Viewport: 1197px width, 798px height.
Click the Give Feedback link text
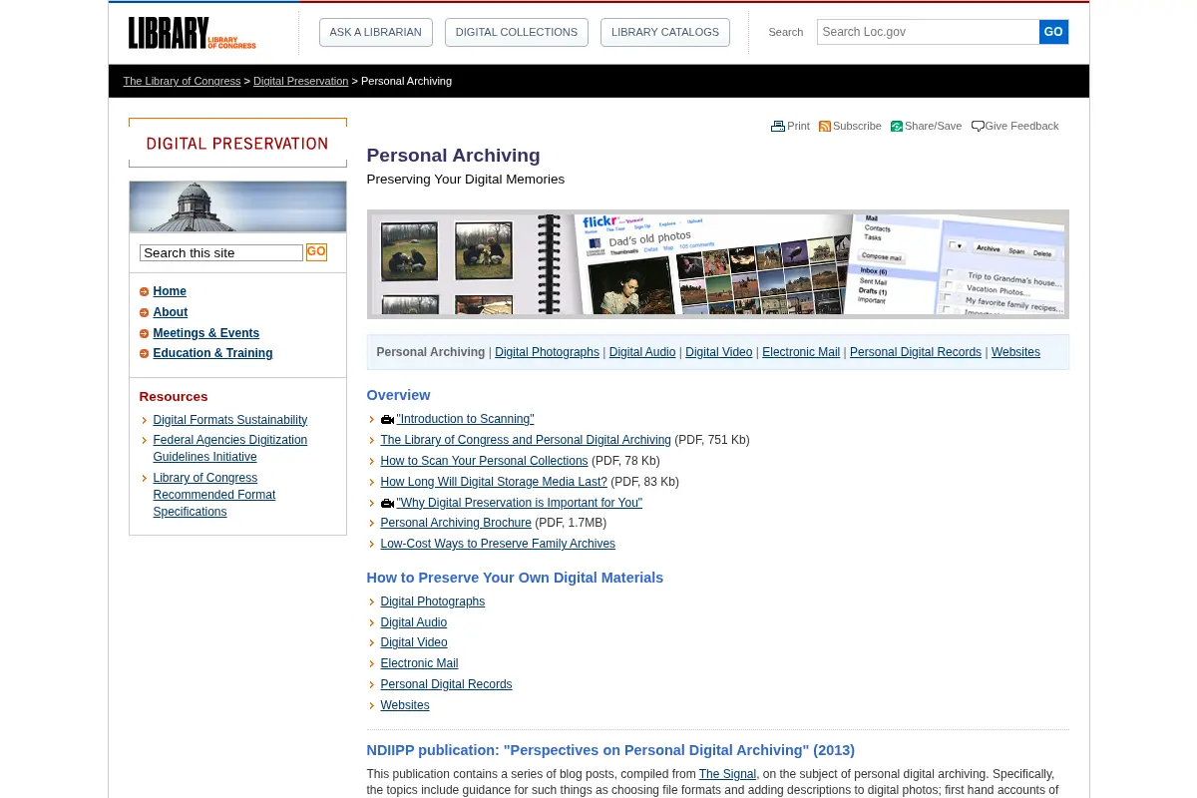(x=1021, y=126)
